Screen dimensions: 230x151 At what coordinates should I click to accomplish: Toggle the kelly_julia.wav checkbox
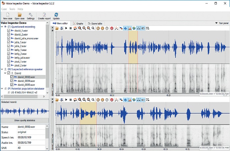pos(9,58)
